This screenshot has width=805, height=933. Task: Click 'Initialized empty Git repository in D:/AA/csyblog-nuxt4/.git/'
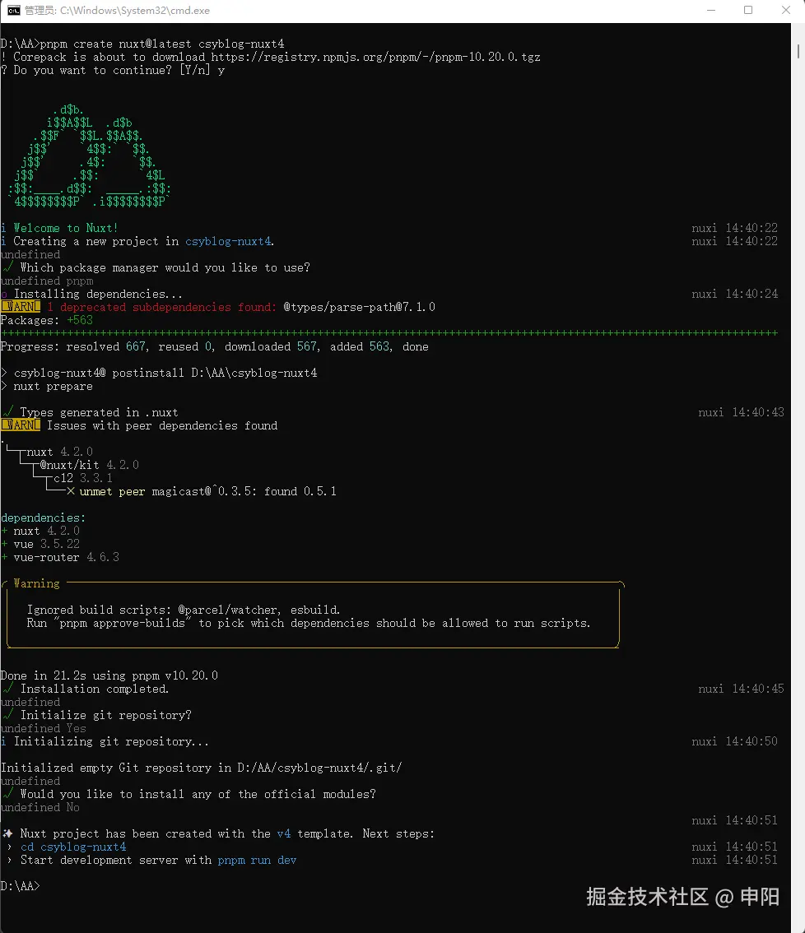(x=201, y=768)
